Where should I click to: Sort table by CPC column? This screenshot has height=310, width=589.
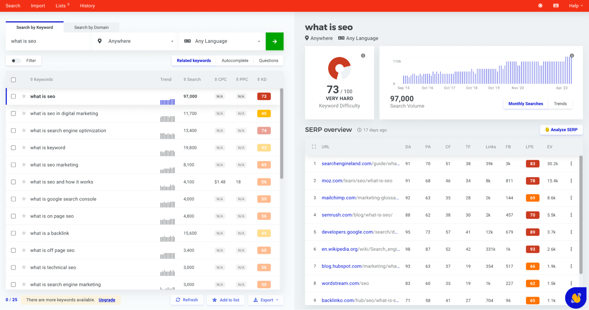tap(220, 80)
